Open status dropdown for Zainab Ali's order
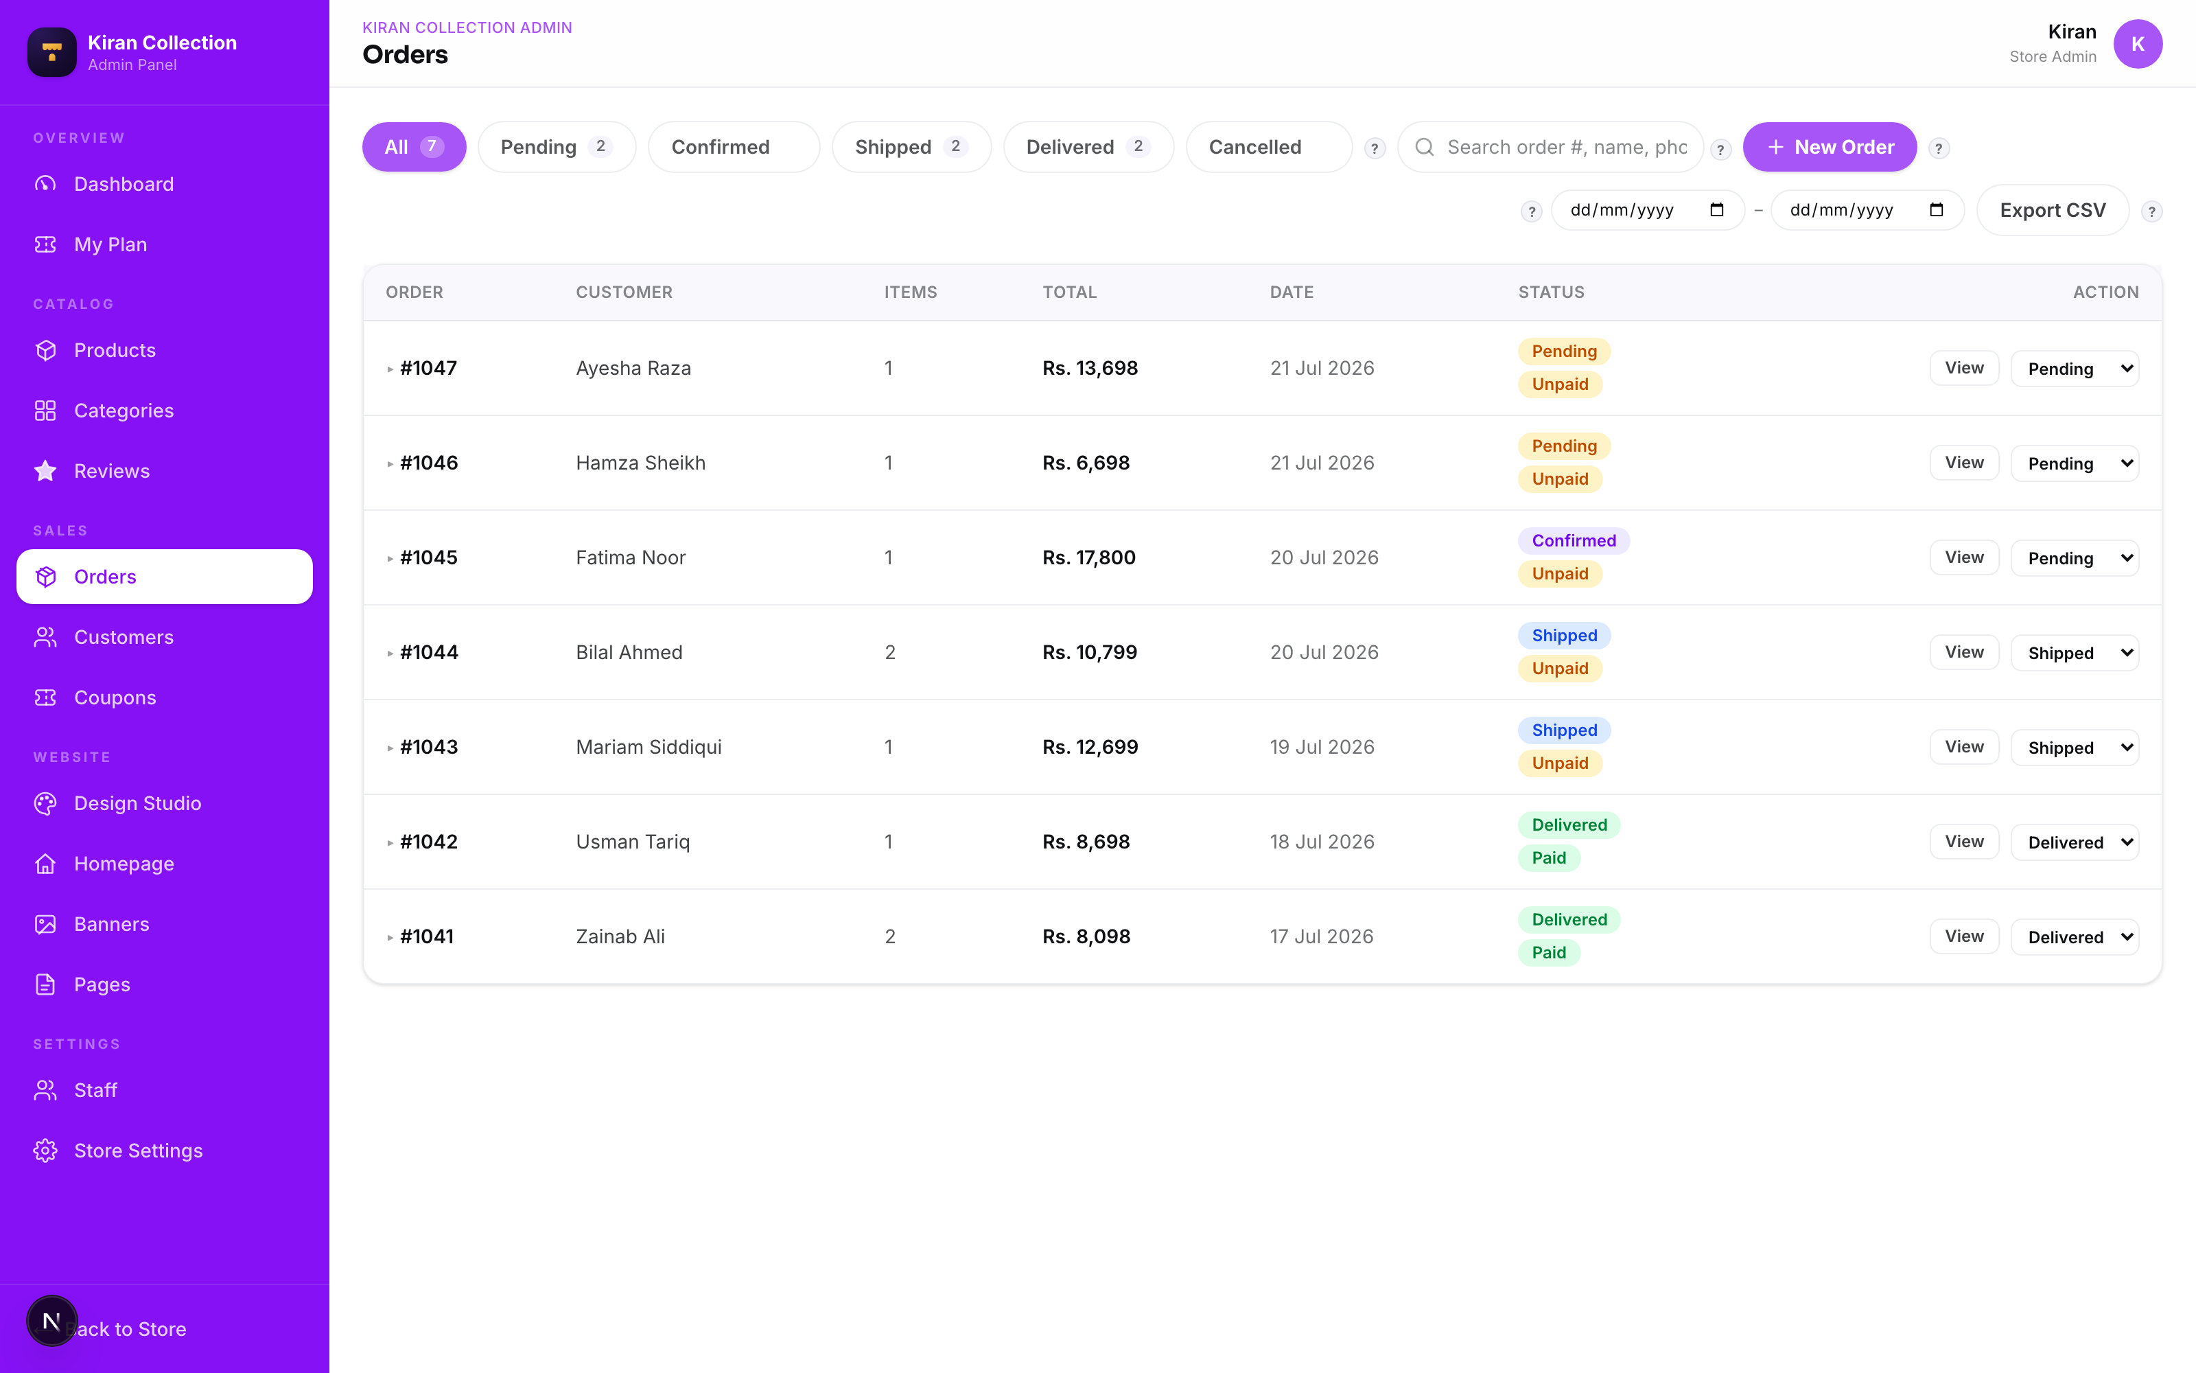Viewport: 2196px width, 1373px height. [2075, 937]
